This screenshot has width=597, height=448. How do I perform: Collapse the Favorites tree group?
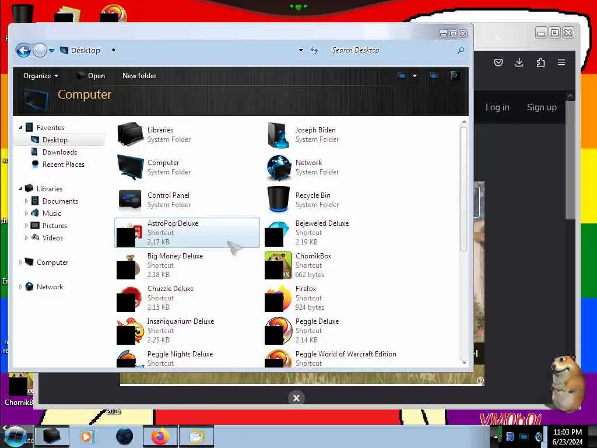[20, 128]
